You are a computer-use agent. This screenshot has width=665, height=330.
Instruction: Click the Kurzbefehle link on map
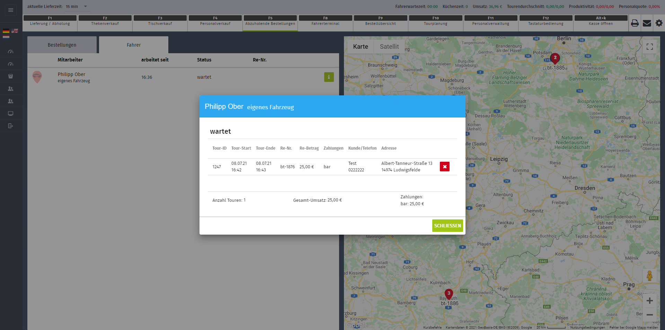(432, 328)
